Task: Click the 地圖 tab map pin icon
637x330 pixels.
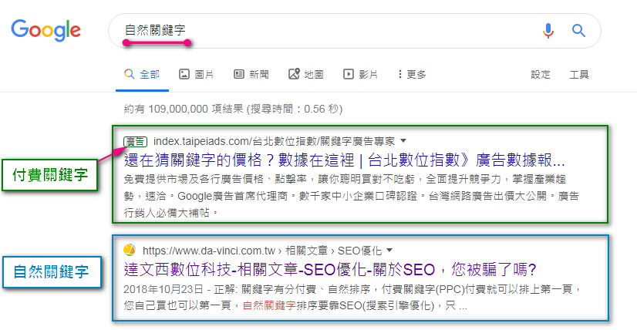Action: coord(294,74)
